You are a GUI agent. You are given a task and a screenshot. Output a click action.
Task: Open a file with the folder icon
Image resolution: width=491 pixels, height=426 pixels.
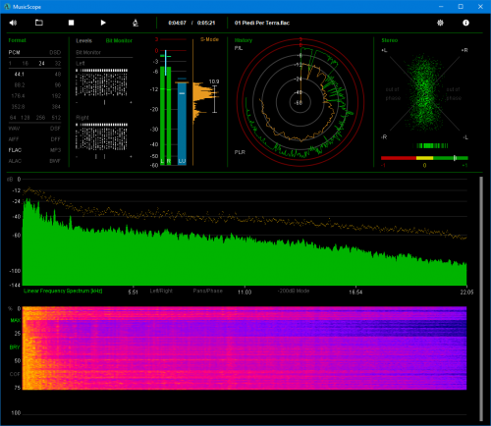pyautogui.click(x=39, y=23)
